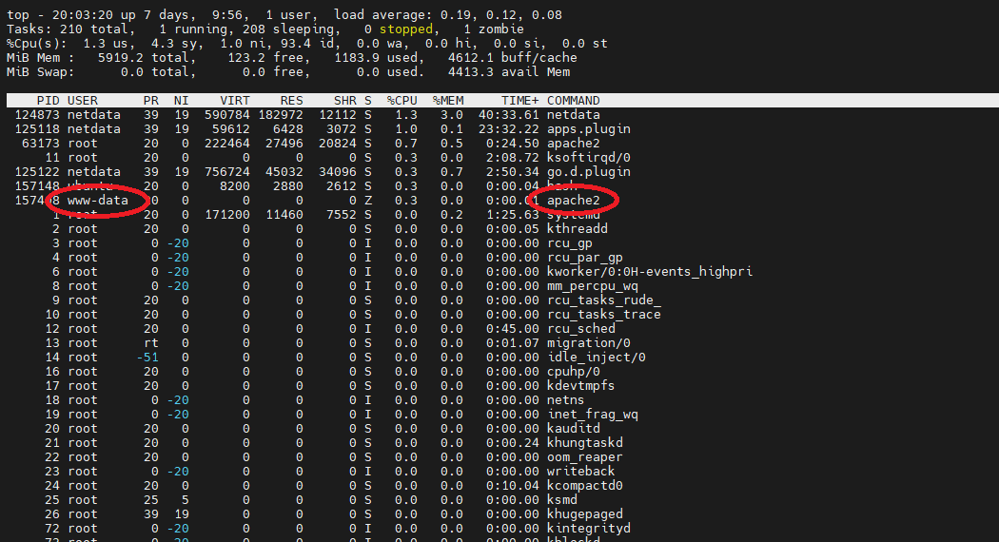
Task: Click the %MEM column header
Action: (x=447, y=101)
